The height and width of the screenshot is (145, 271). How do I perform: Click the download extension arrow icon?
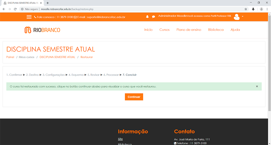253,9
